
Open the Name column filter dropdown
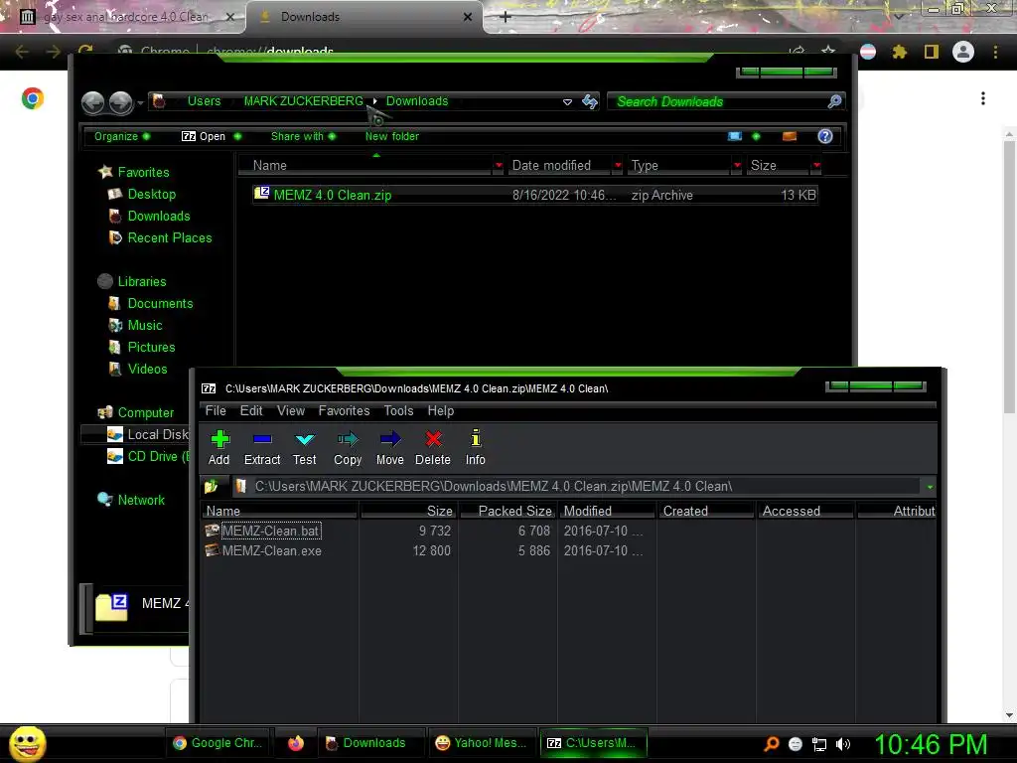(499, 166)
